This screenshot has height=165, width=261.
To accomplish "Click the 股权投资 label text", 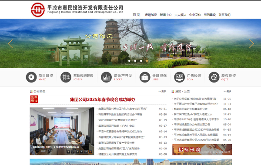I will (x=228, y=76).
